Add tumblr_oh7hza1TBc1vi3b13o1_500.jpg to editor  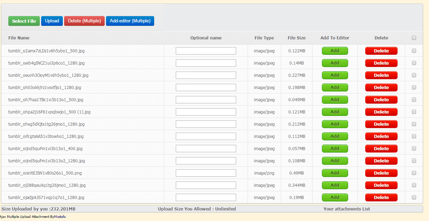pos(335,100)
